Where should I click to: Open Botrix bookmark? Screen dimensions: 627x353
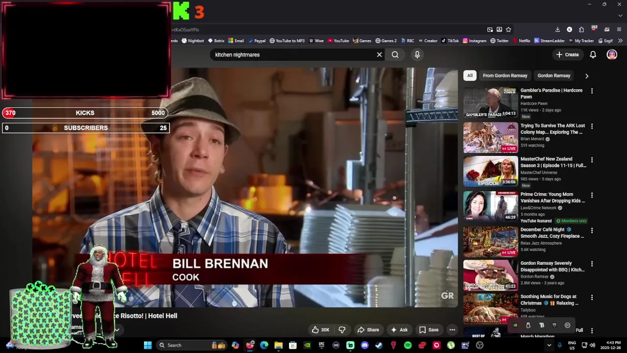[x=216, y=41]
